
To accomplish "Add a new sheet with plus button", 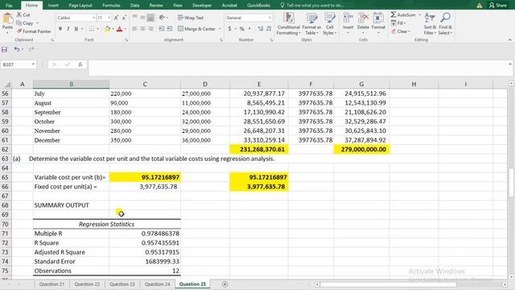I will coord(225,284).
